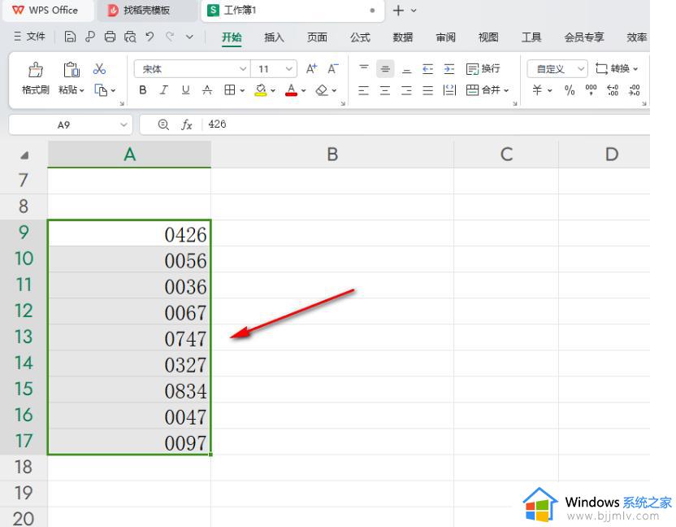Open fill color dropdown arrow
This screenshot has height=527, width=676.
[273, 90]
